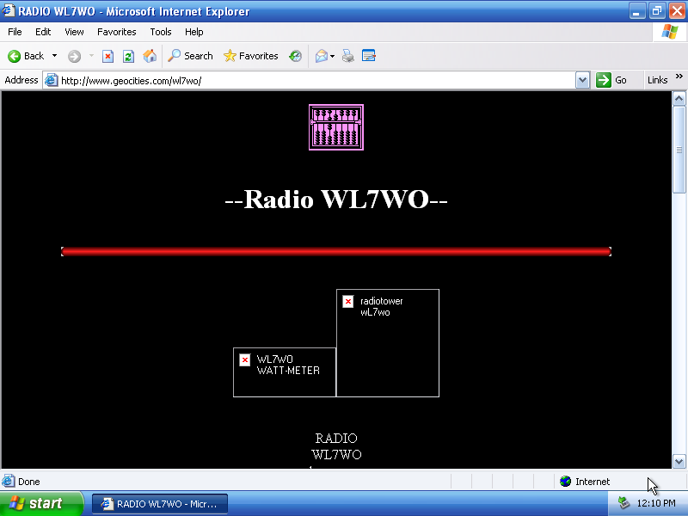This screenshot has height=516, width=688.
Task: Open the Favorites pane from the toolbar
Action: pyautogui.click(x=250, y=56)
